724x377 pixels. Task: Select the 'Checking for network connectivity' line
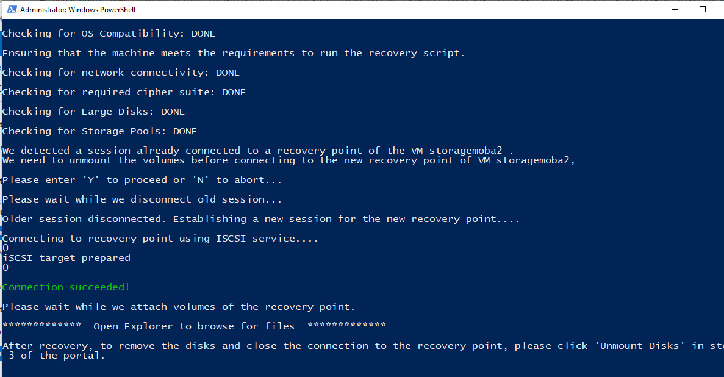[121, 73]
